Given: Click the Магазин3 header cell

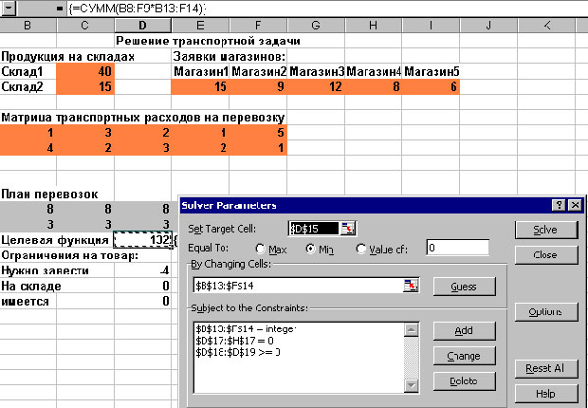Looking at the screenshot, I should 316,71.
